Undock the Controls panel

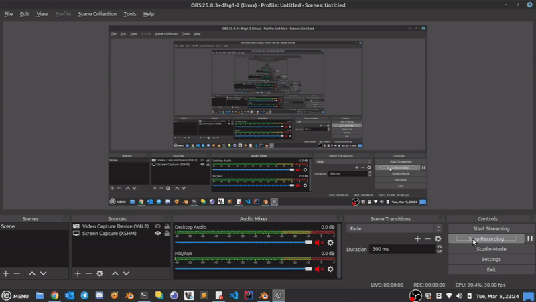(x=532, y=218)
